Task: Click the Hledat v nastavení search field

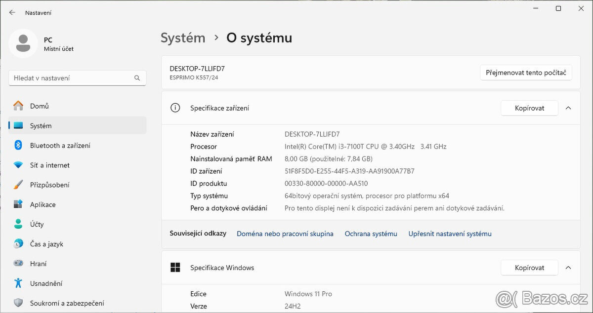Action: [72, 78]
